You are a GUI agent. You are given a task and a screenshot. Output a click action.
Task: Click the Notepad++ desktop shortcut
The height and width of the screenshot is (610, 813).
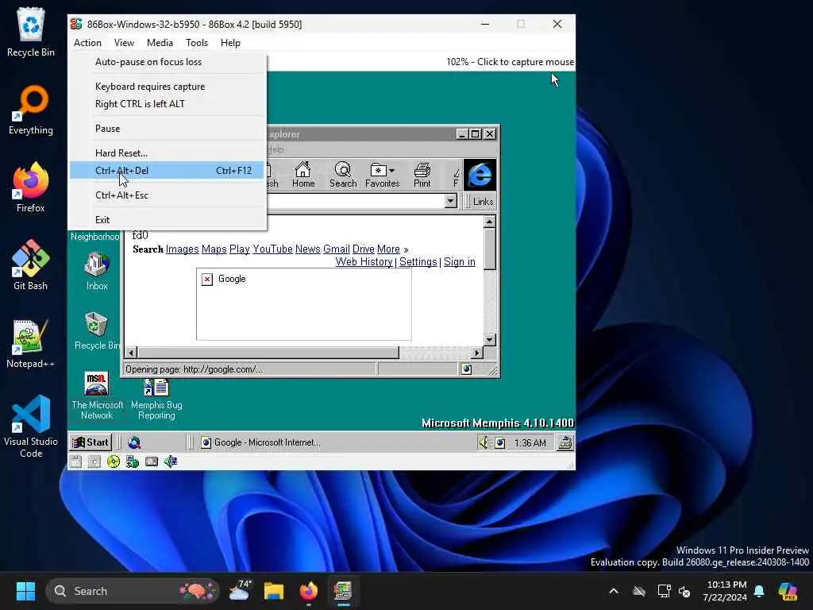(x=31, y=343)
